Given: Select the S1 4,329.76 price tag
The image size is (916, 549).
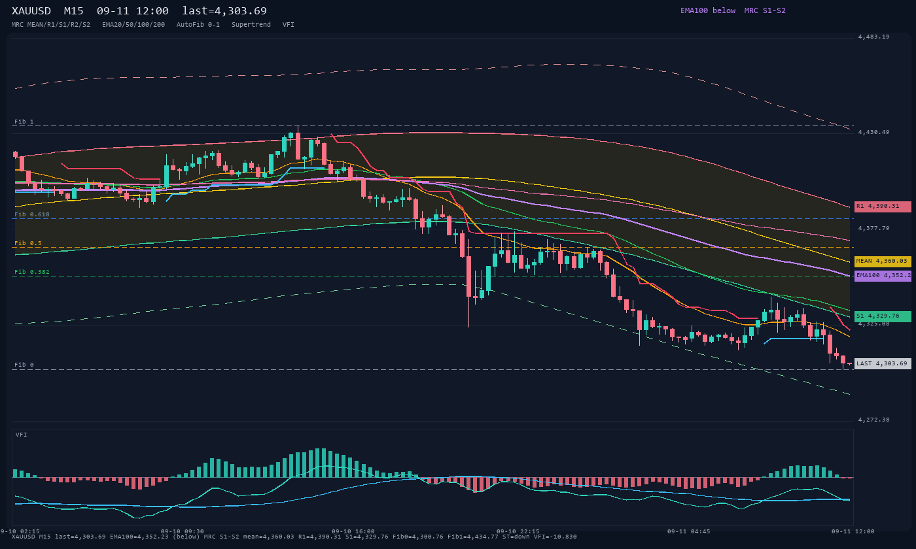Looking at the screenshot, I should click(x=883, y=316).
